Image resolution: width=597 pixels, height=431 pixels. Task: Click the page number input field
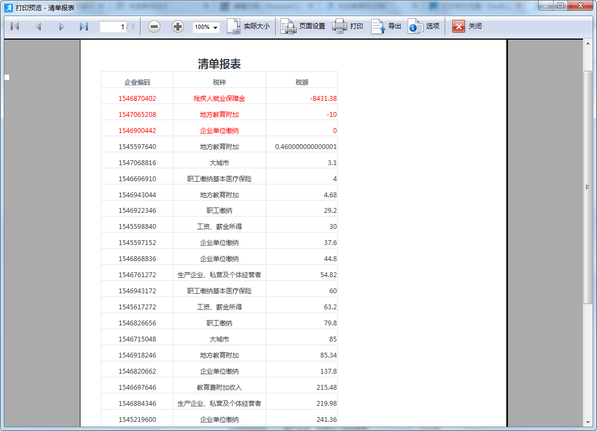pyautogui.click(x=113, y=26)
